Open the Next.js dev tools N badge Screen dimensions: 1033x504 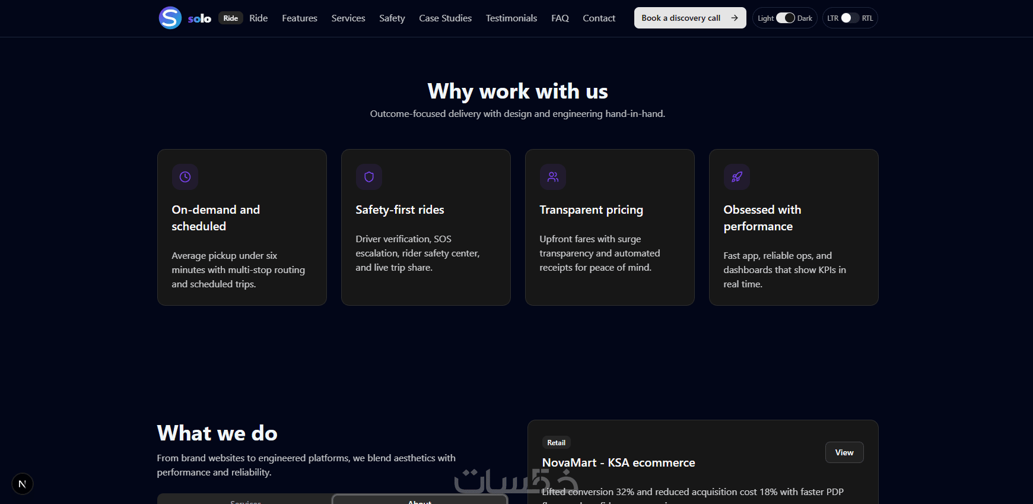pyautogui.click(x=23, y=484)
